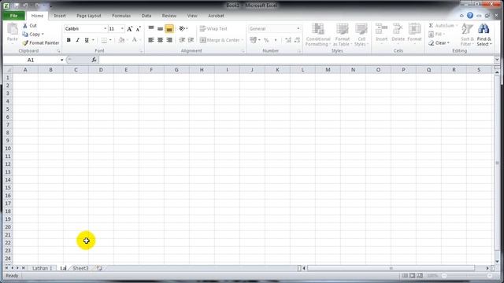Select the Sheet3 sheet tab
The width and height of the screenshot is (504, 283).
[80, 268]
